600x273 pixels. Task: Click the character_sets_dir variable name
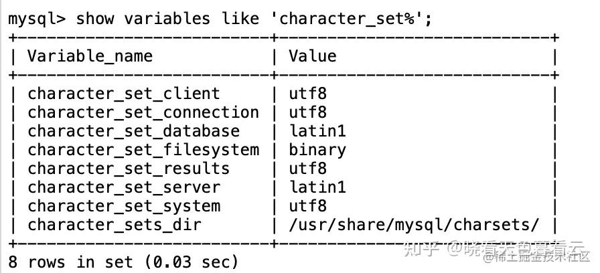point(114,225)
